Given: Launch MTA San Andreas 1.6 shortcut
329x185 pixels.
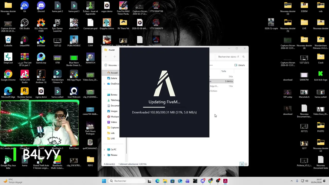Looking at the screenshot, I should (41, 77).
